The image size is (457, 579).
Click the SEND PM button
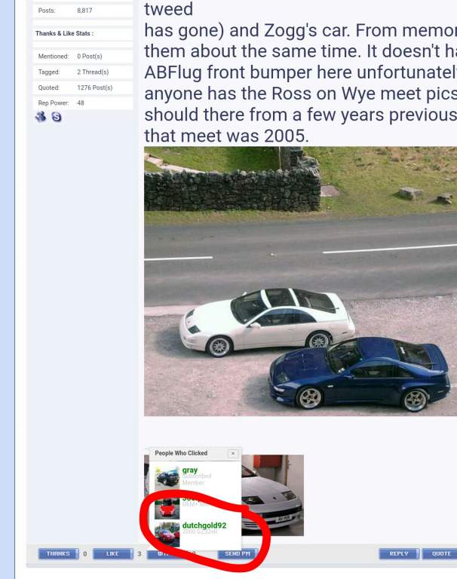click(x=238, y=553)
